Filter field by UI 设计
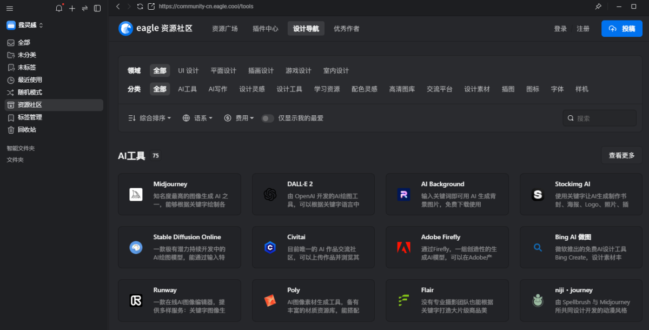The width and height of the screenshot is (649, 330). [188, 71]
